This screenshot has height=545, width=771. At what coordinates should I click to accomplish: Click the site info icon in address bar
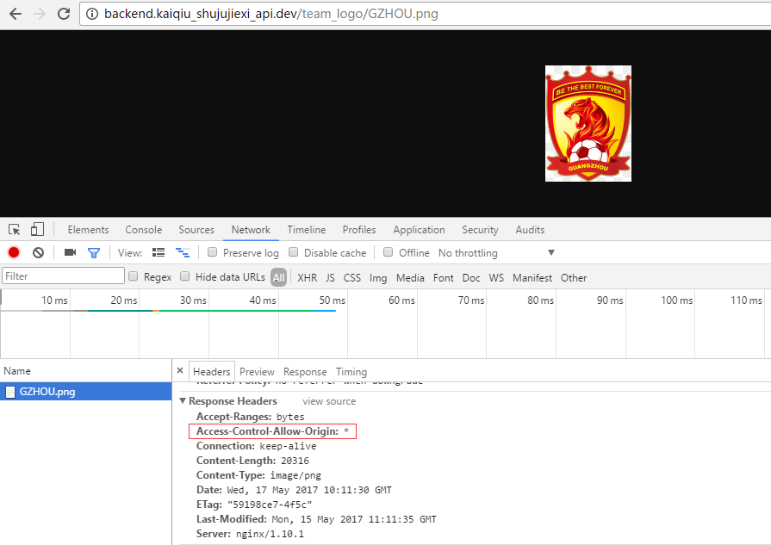[92, 14]
